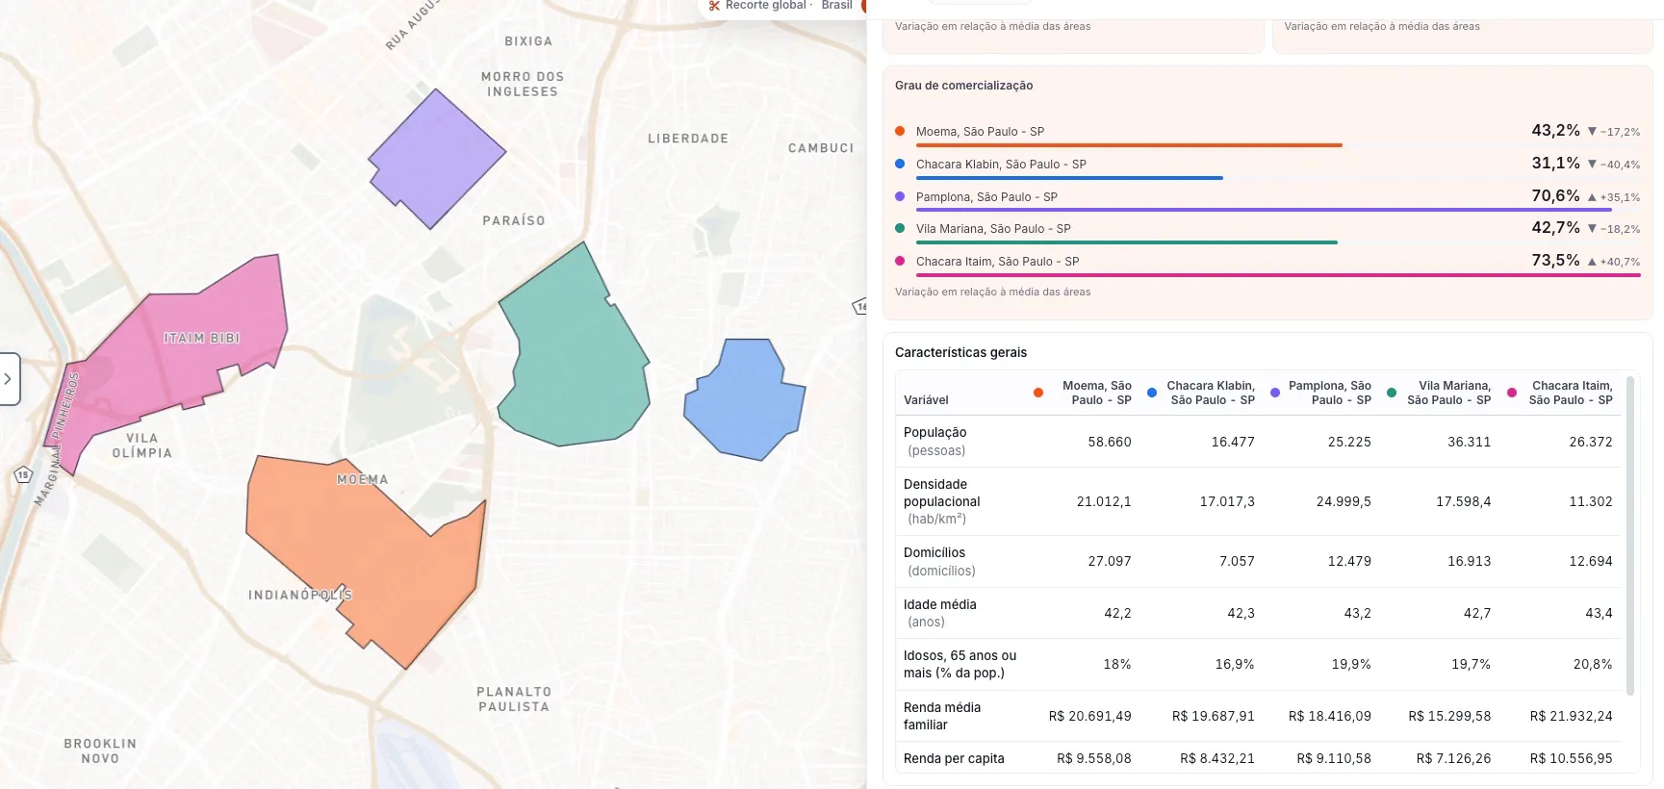Screen dimensions: 1664x789
Task: Click the Densidade populacional row label
Action: click(942, 501)
